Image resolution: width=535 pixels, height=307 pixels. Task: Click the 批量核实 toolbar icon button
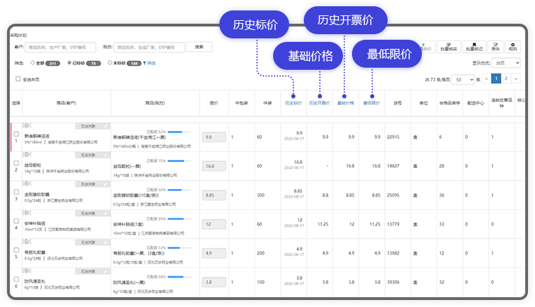click(449, 47)
